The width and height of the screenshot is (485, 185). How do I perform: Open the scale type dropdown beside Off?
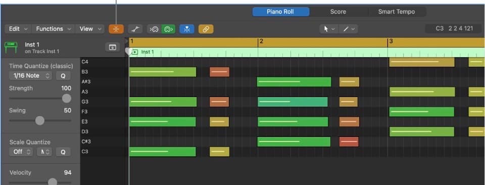click(x=44, y=152)
